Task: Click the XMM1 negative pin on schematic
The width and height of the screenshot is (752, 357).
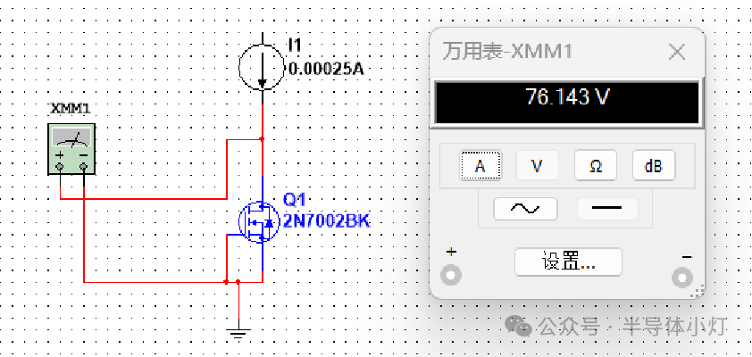Action: [x=84, y=167]
